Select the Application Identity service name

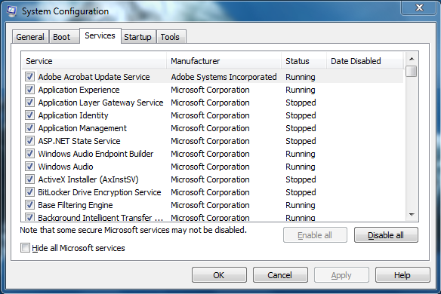(x=73, y=115)
